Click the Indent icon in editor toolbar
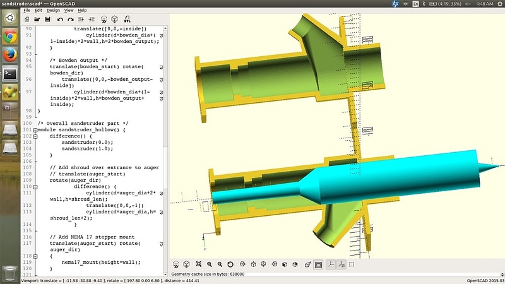The height and width of the screenshot is (284, 505). 92,20
